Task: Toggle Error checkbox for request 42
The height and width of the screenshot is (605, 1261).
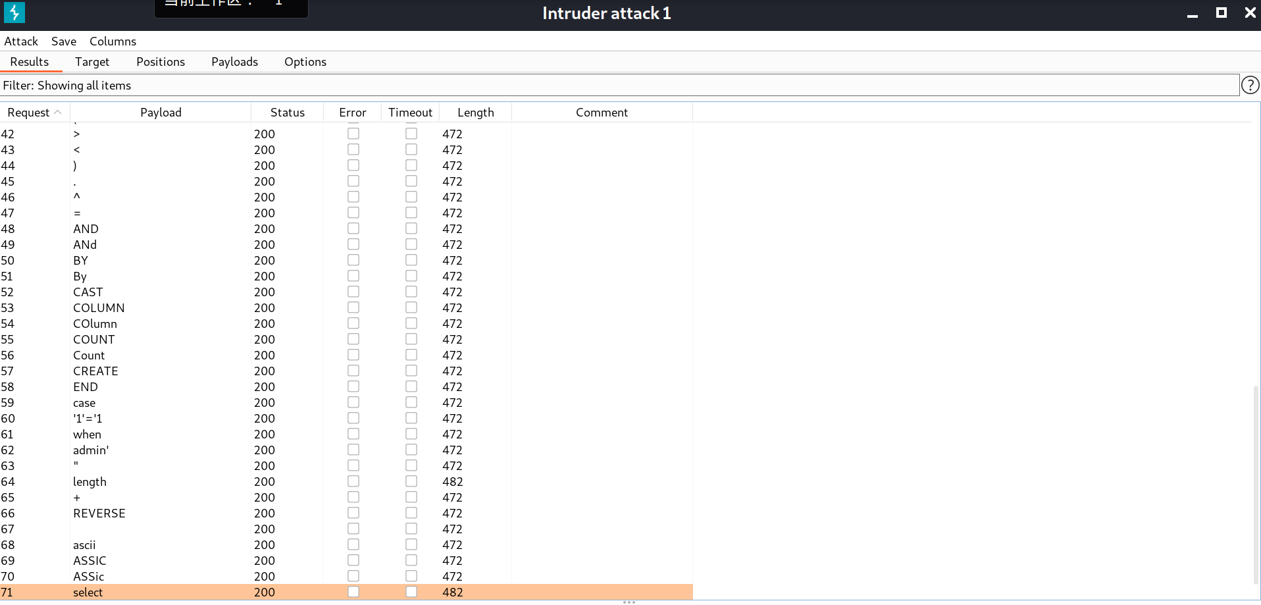Action: [353, 134]
